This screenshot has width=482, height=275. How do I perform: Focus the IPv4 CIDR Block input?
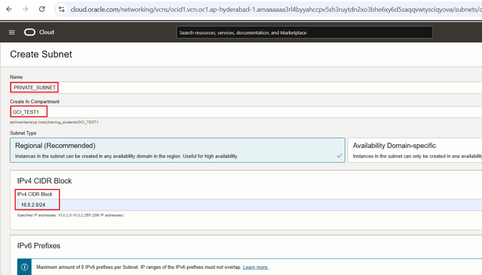click(245, 205)
